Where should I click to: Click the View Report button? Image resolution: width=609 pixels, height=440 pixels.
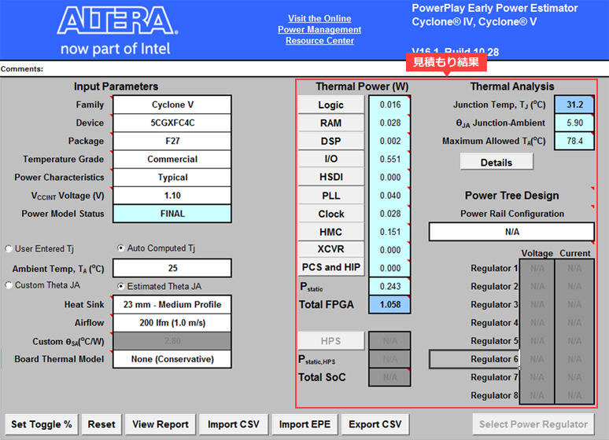[x=161, y=424]
